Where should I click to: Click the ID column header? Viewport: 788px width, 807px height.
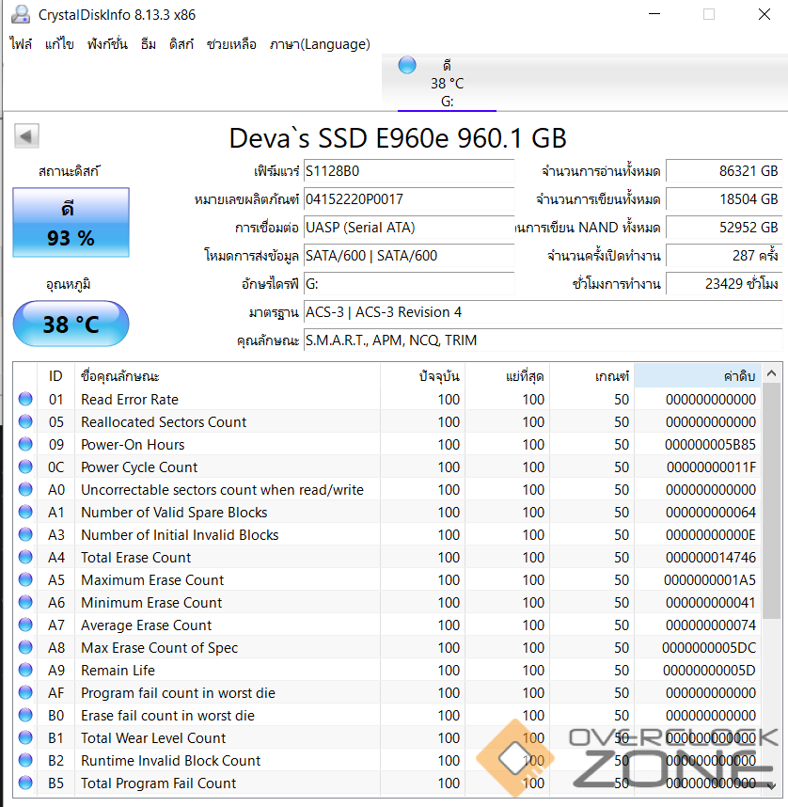tap(55, 375)
